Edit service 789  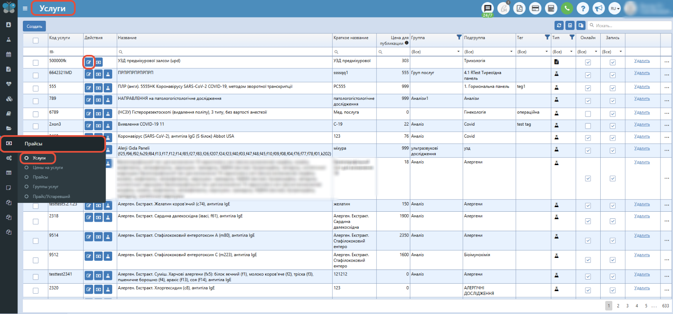89,100
